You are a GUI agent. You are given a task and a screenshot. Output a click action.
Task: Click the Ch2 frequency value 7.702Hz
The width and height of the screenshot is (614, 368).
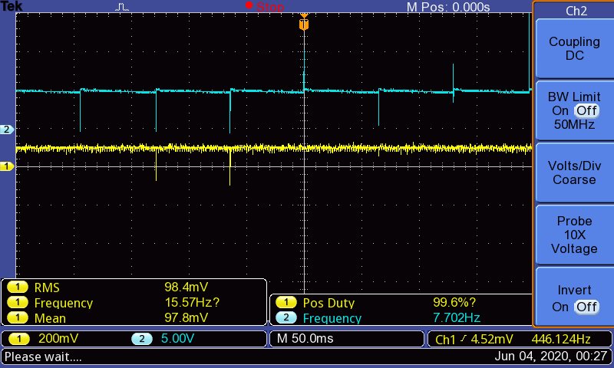(x=457, y=317)
